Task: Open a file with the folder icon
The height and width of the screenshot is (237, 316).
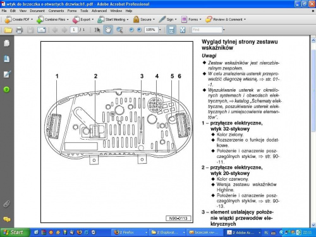Action: tap(8, 30)
